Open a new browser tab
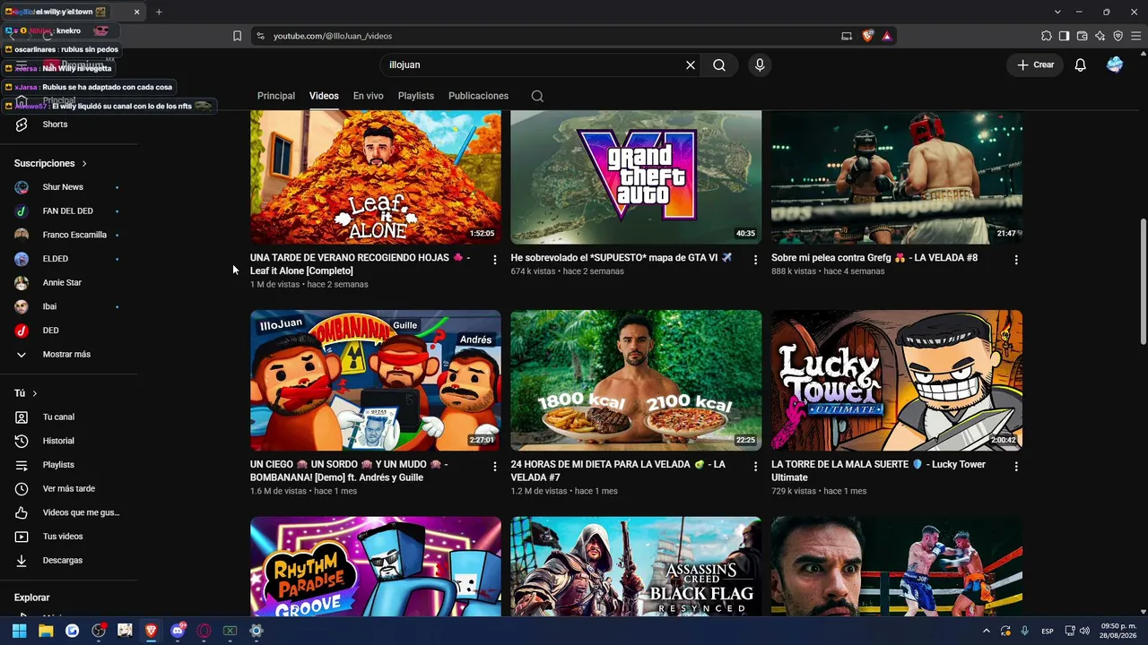The width and height of the screenshot is (1148, 645). point(159,12)
